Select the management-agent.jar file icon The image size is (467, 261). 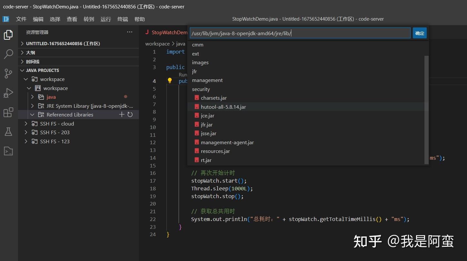197,142
